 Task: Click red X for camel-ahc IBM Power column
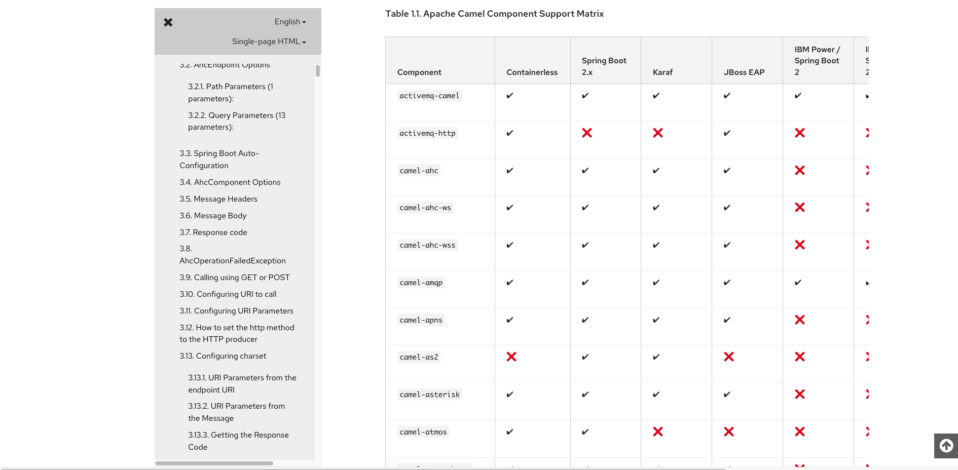800,170
